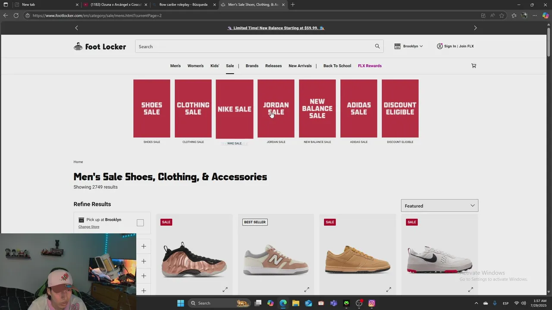Add page to favorites star icon
Image resolution: width=552 pixels, height=310 pixels.
coord(502,15)
